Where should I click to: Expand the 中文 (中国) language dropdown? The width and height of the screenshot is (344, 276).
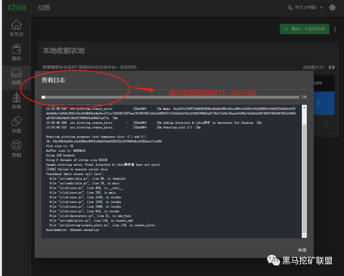tap(309, 7)
